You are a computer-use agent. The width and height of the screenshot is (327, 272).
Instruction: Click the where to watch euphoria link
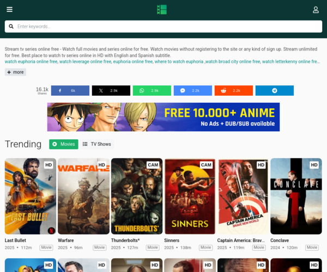pyautogui.click(x=179, y=61)
